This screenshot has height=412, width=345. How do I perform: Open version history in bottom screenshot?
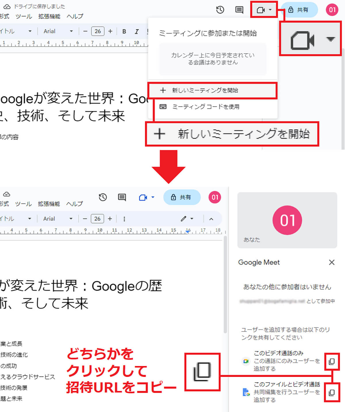[103, 197]
